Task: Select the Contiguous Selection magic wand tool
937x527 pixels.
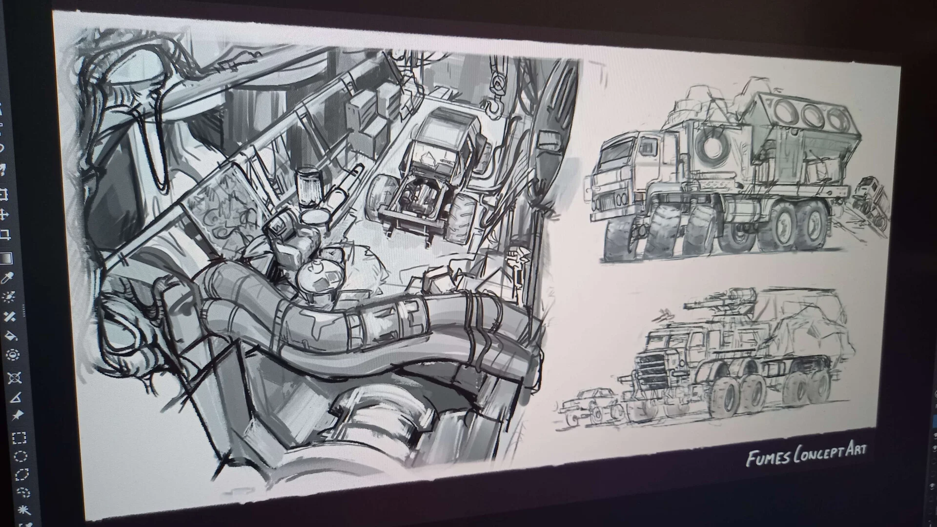Action: pyautogui.click(x=24, y=510)
